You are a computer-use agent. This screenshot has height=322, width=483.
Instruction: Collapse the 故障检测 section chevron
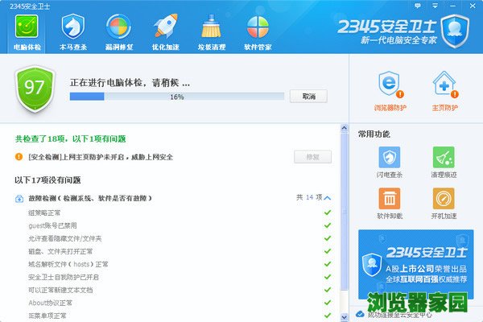328,197
